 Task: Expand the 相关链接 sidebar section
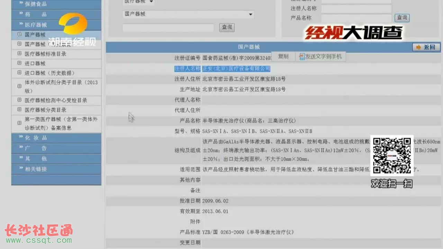[x=56, y=169]
